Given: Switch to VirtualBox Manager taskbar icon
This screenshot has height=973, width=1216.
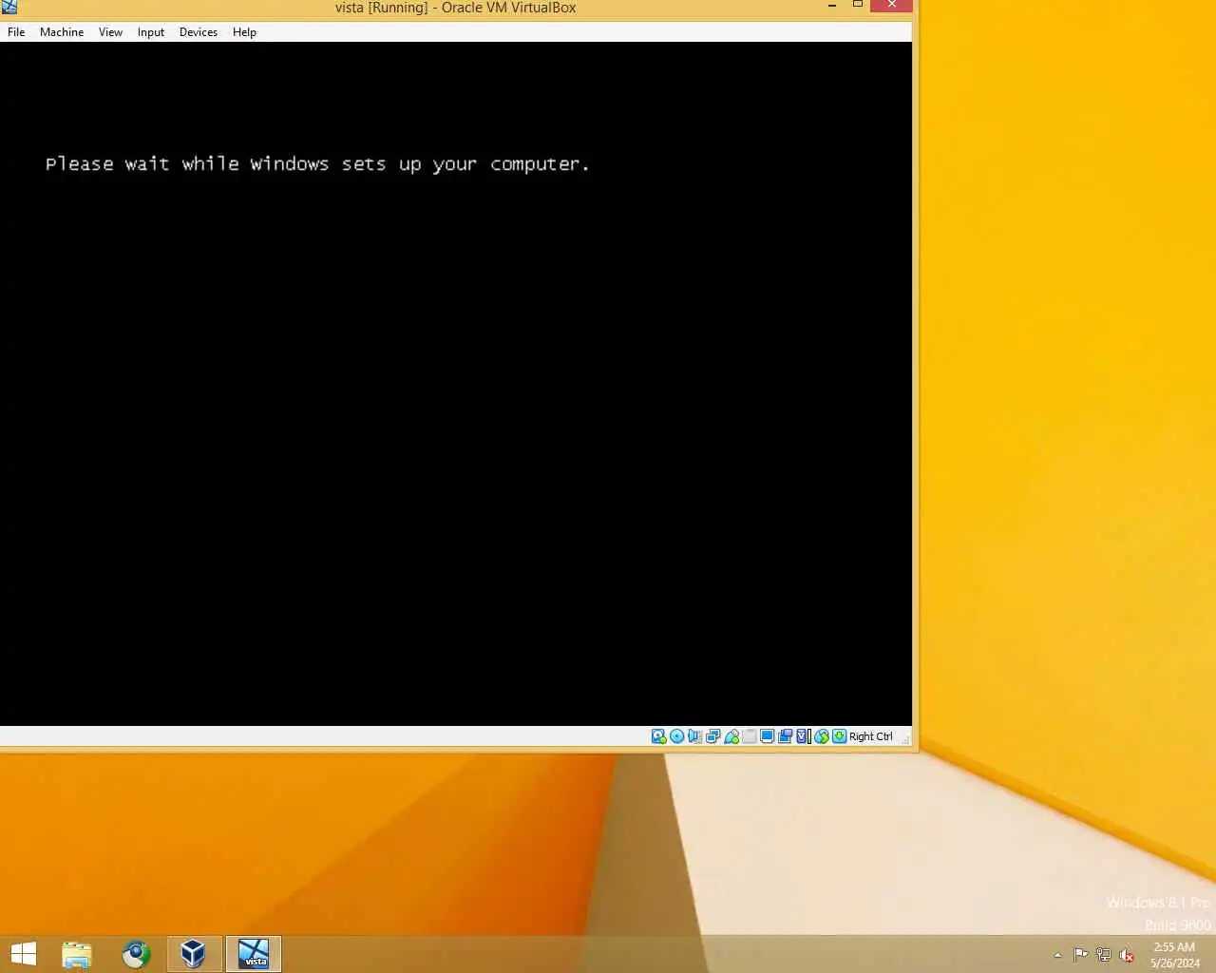Looking at the screenshot, I should [194, 954].
